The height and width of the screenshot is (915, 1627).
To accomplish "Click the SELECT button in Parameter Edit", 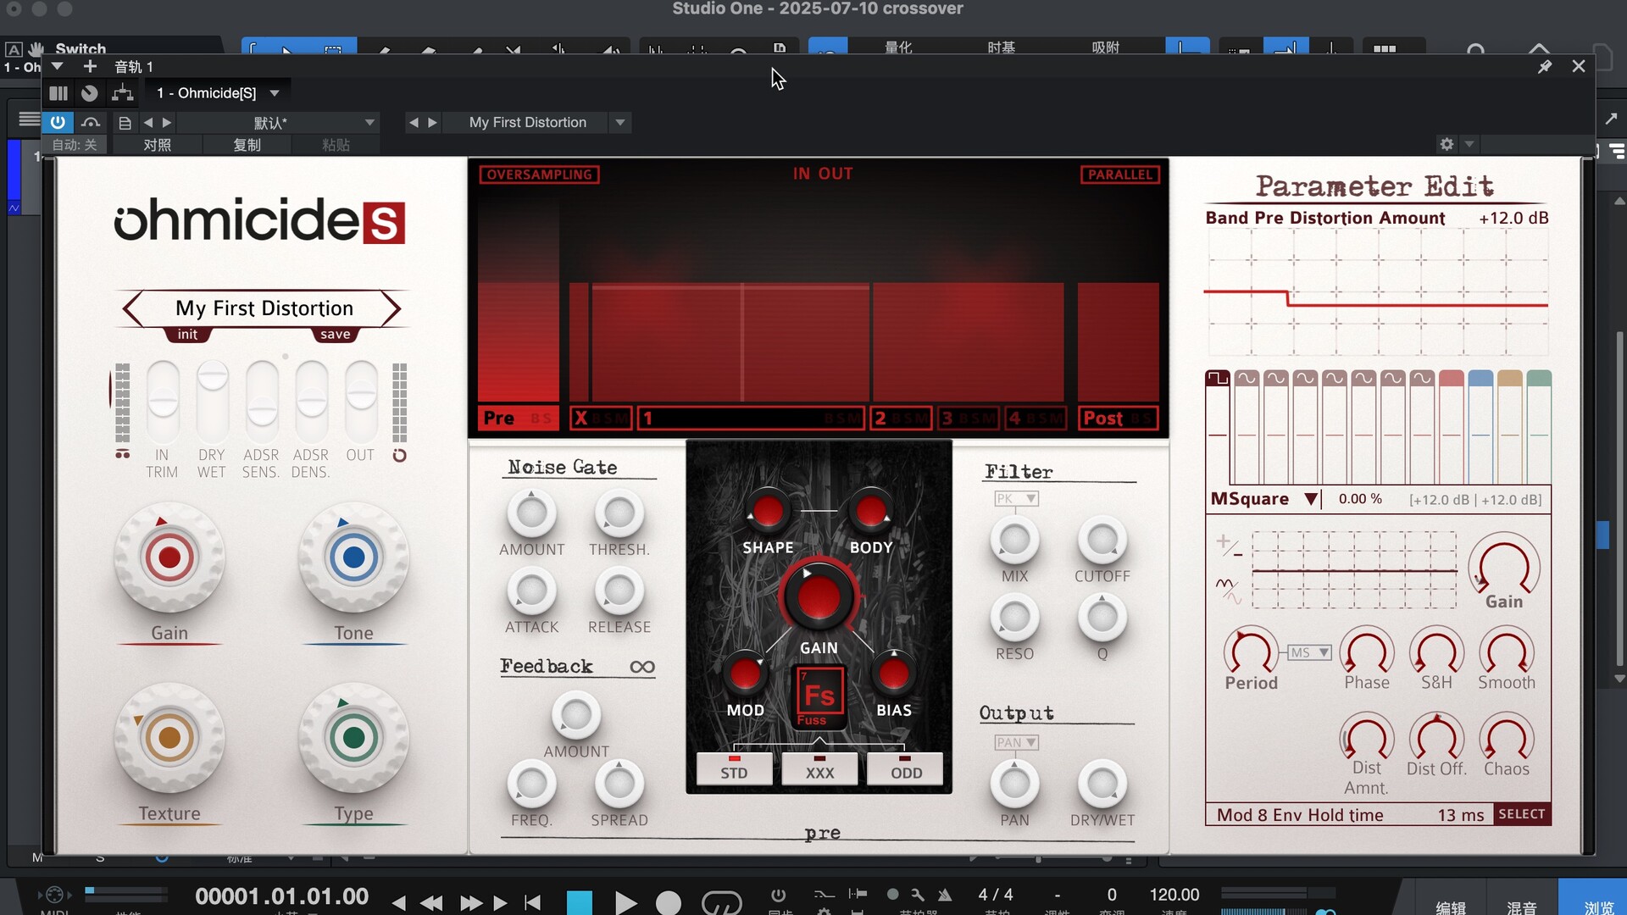I will [1521, 814].
